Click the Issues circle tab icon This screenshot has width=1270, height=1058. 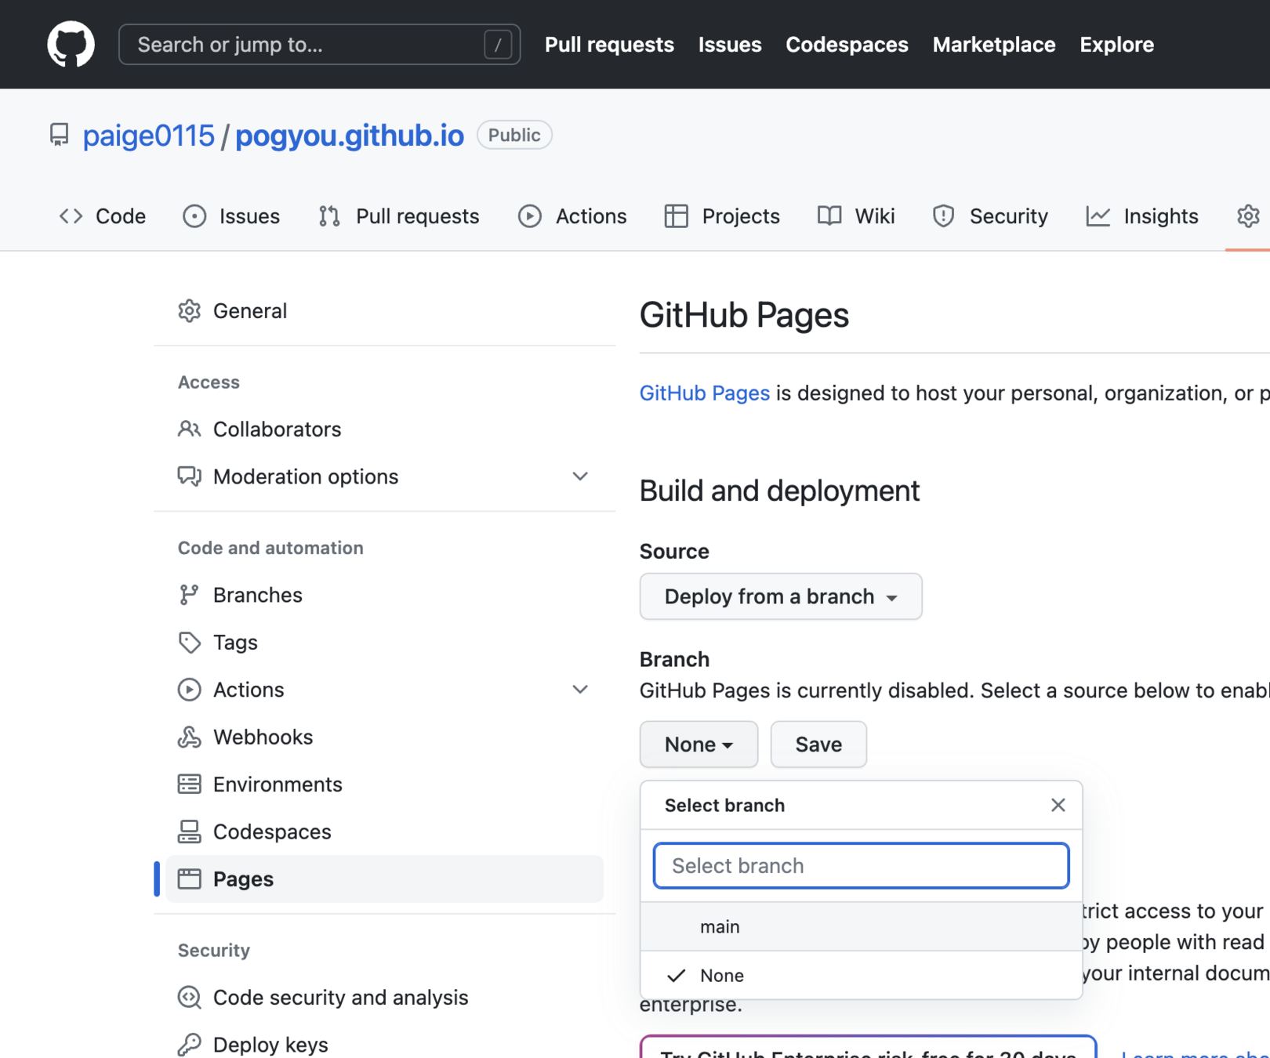pos(194,216)
